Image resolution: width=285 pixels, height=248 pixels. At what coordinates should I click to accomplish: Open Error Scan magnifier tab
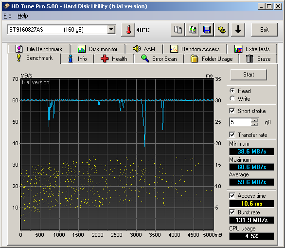click(159, 59)
